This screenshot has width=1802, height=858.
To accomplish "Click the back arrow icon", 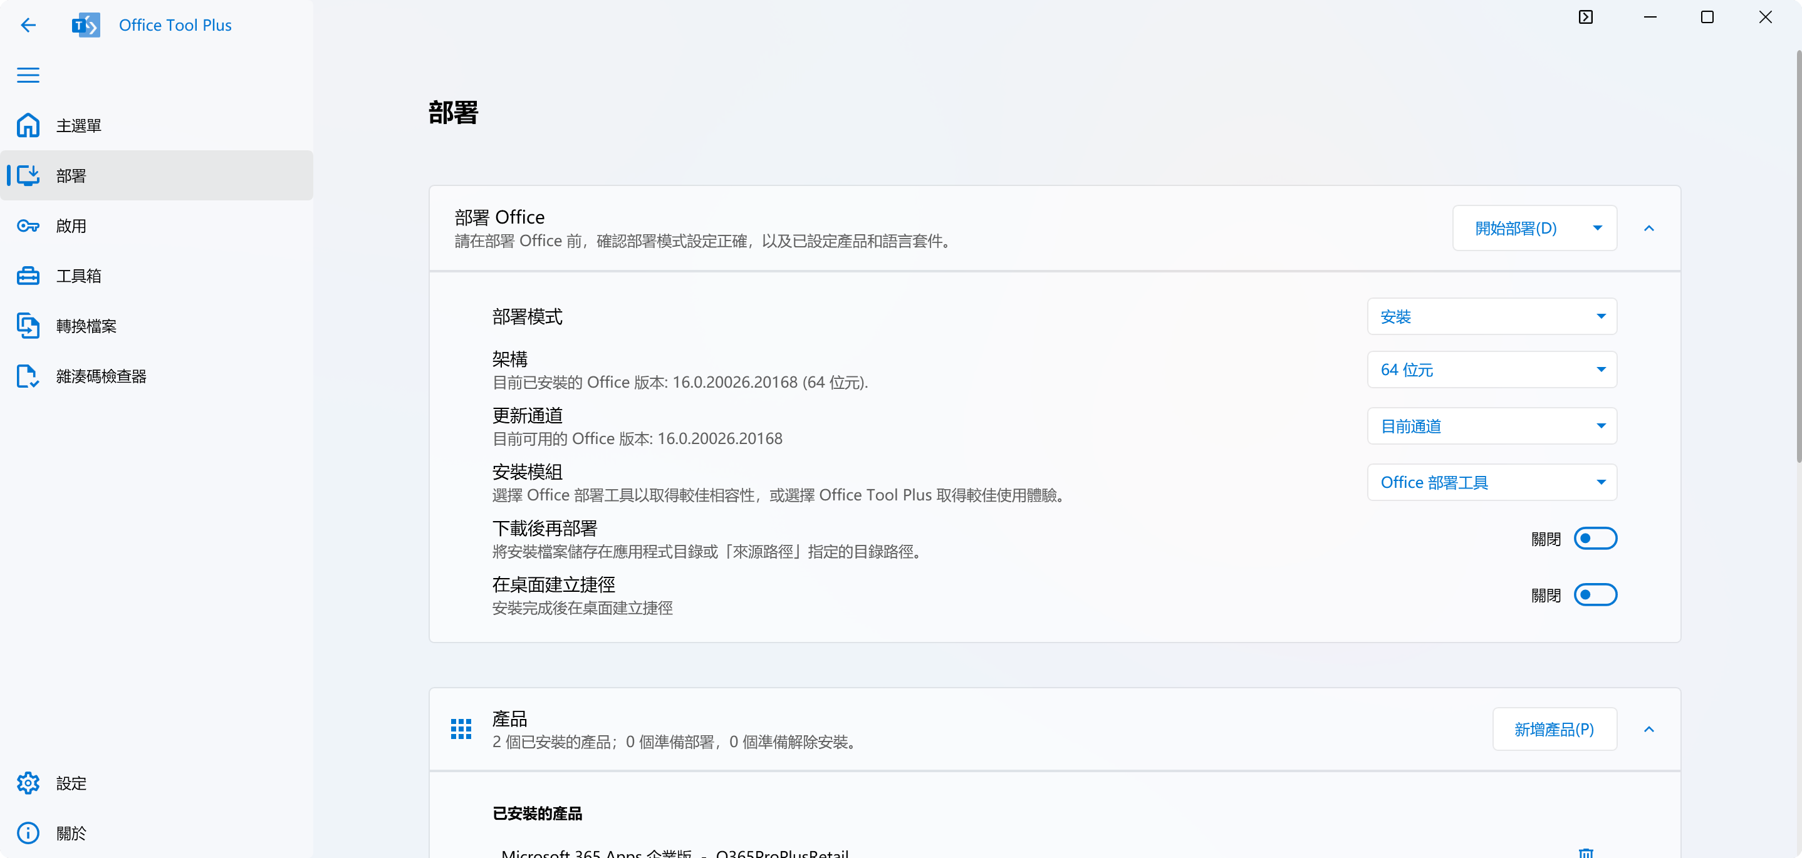I will [28, 25].
